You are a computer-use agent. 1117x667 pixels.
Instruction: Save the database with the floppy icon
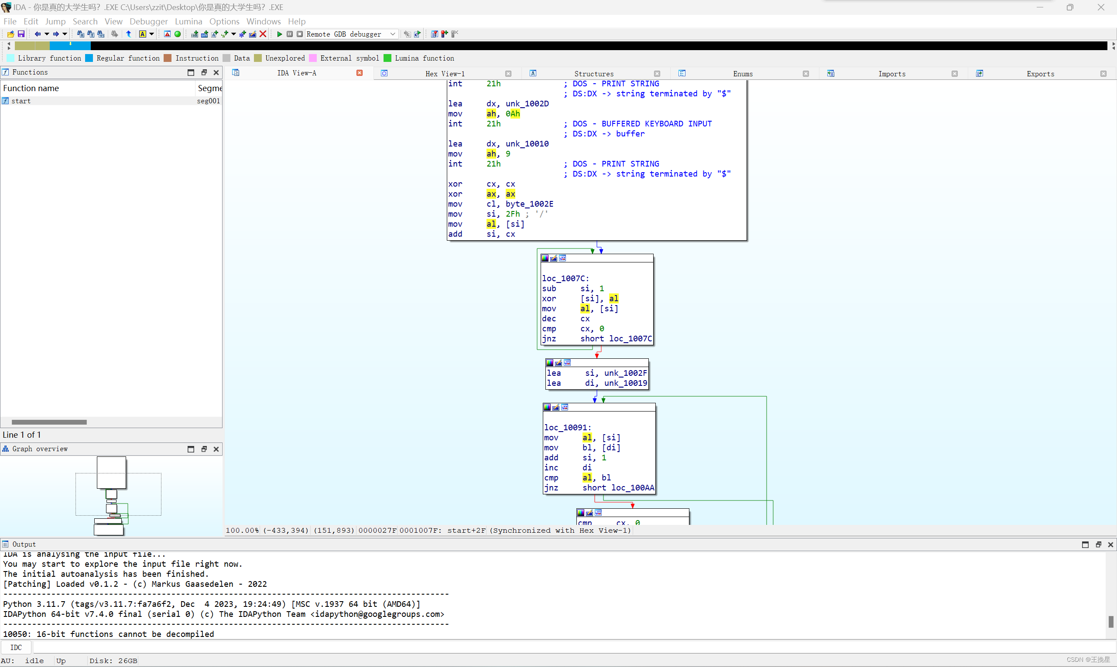click(21, 34)
